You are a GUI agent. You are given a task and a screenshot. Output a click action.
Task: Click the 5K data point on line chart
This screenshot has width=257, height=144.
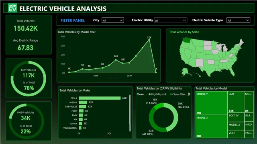tap(82, 69)
